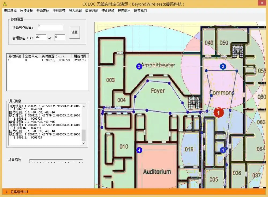The height and width of the screenshot is (197, 268).
Task: Click the 开始定位 menu item
Action: point(43,11)
